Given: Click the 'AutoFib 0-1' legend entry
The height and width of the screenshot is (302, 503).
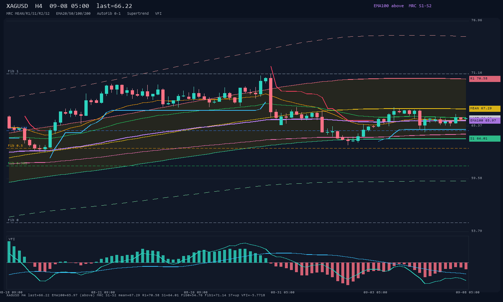Looking at the screenshot, I should [x=109, y=14].
